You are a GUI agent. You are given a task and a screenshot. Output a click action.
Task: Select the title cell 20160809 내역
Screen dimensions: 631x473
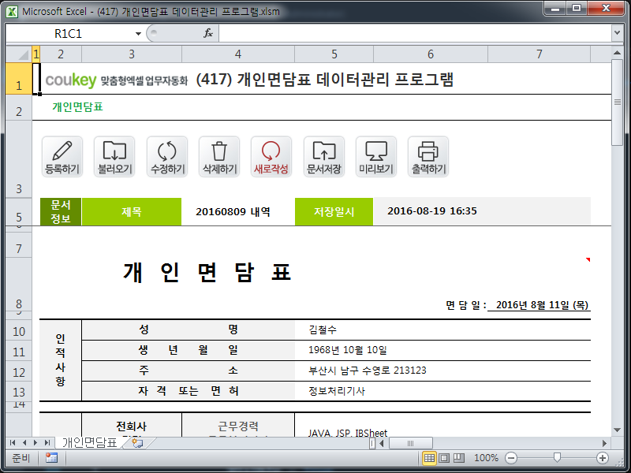[x=238, y=211]
